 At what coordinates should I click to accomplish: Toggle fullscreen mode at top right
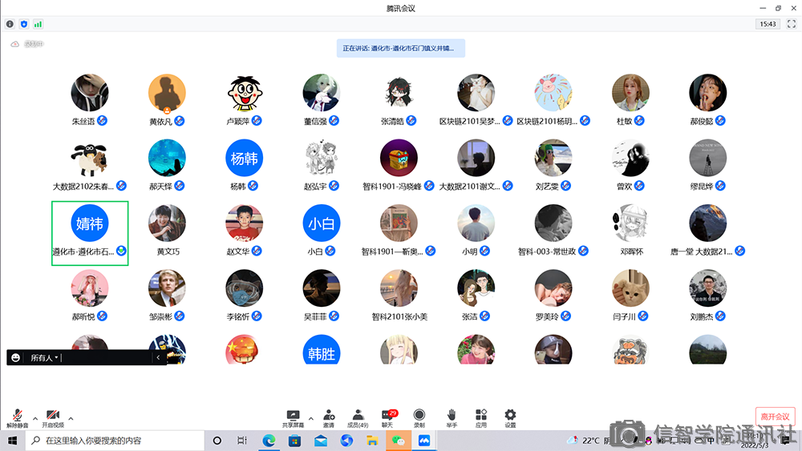(791, 24)
